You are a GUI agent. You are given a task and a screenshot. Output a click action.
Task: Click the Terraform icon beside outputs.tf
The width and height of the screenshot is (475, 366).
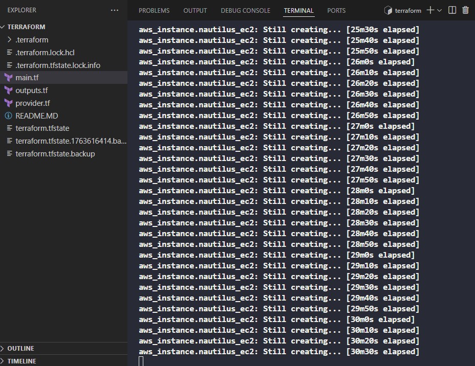tap(9, 90)
